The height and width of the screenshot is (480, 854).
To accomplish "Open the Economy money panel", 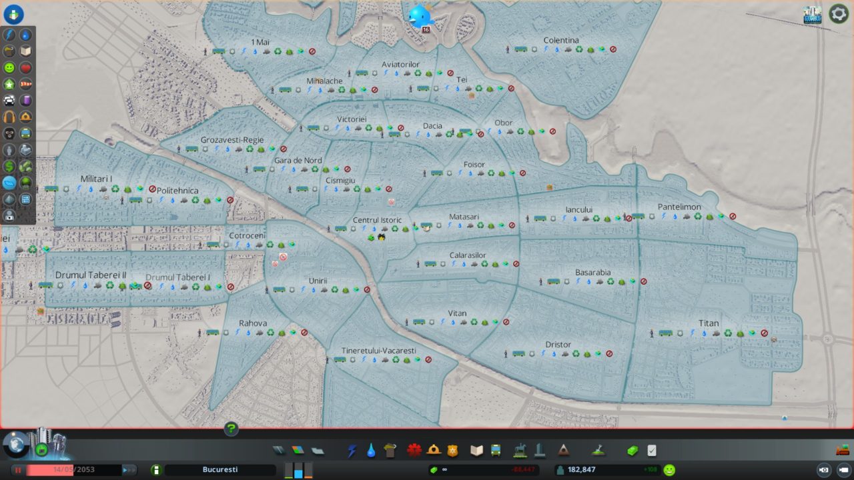I will [x=632, y=451].
